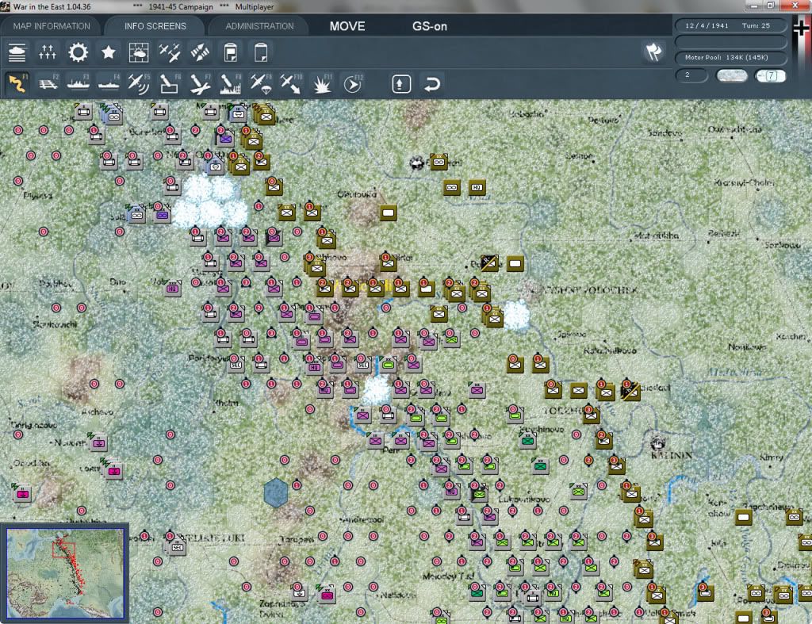This screenshot has height=624, width=812.
Task: Switch to the MAP INFORMATION tab
Action: tap(52, 26)
